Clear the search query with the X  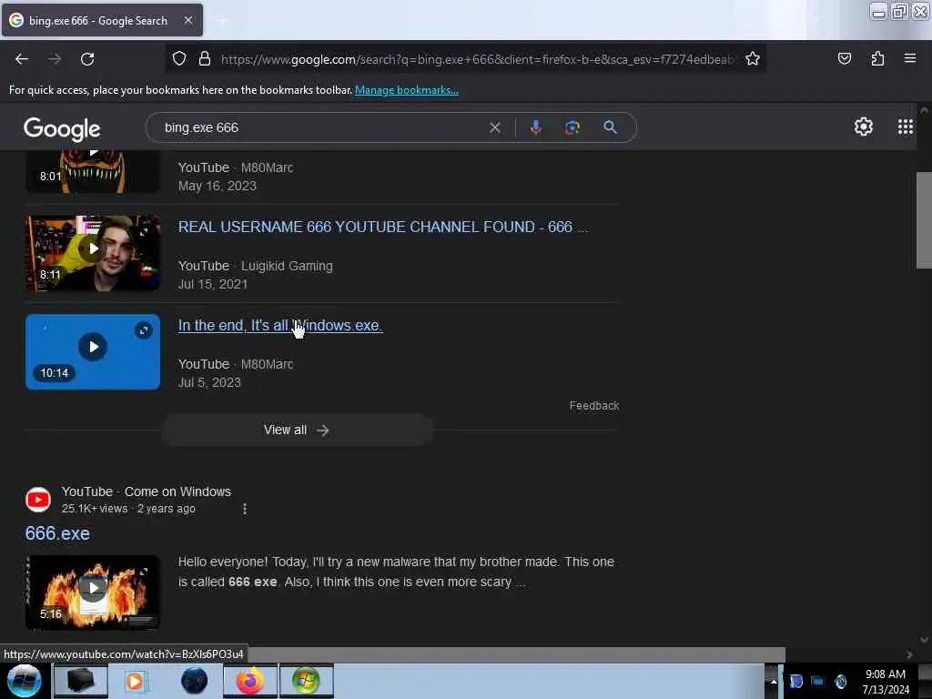coord(494,127)
